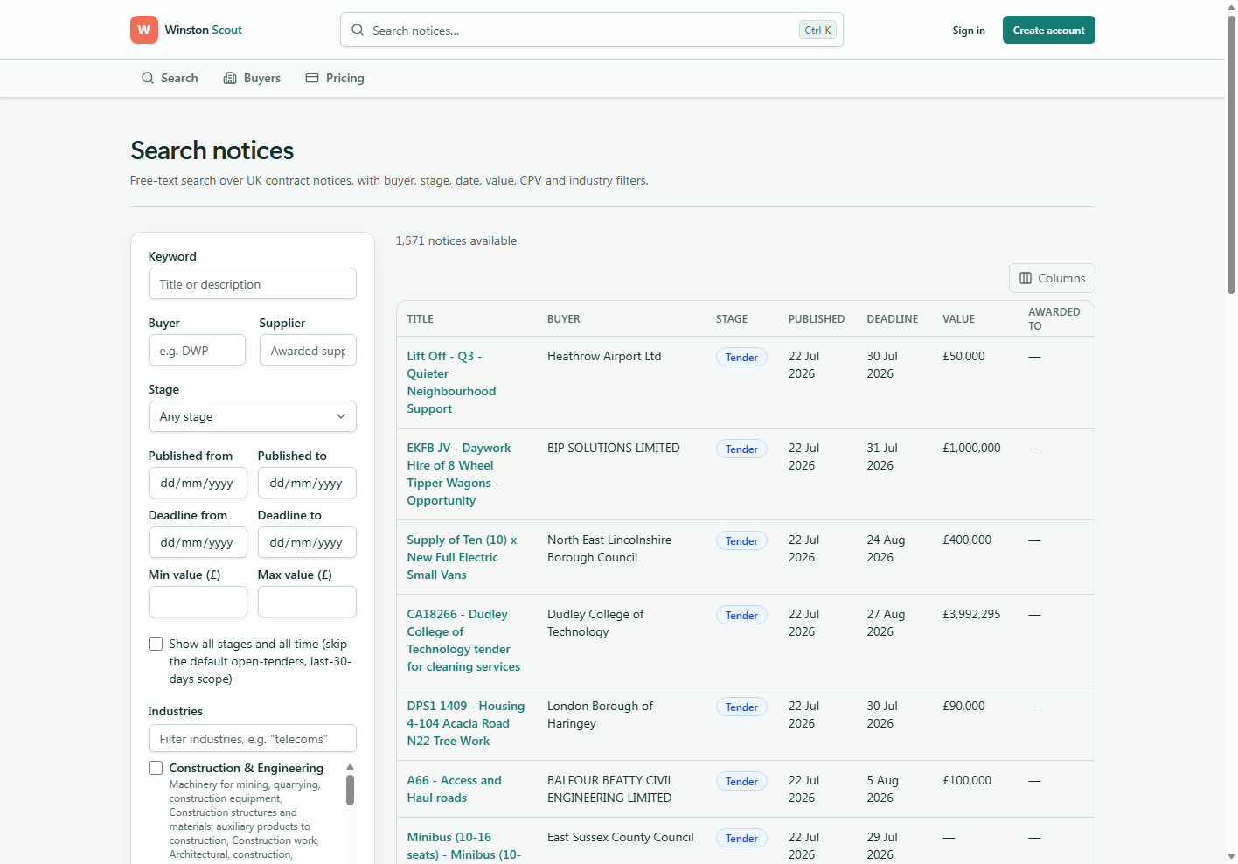Click BIP SOLUTIONS LIMITED buyer cell

(613, 448)
